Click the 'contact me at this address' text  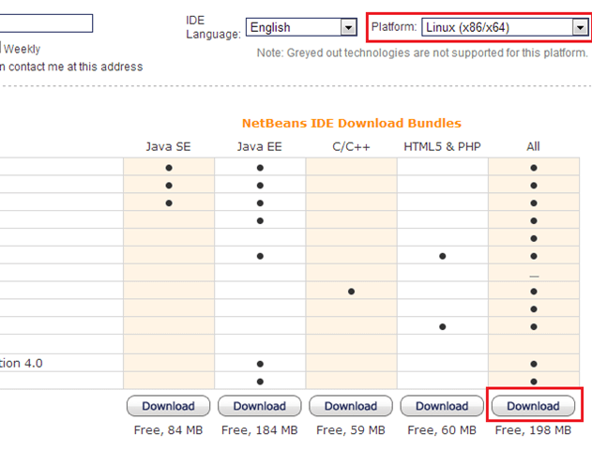point(75,67)
